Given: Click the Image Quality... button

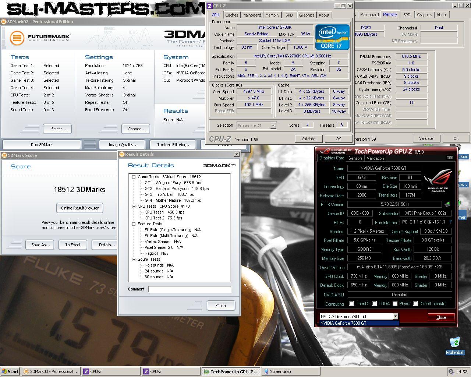Looking at the screenshot, I should [x=123, y=145].
